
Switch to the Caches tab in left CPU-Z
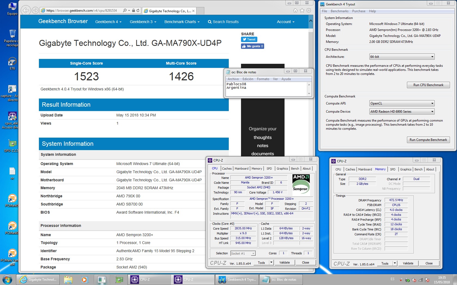click(x=227, y=169)
